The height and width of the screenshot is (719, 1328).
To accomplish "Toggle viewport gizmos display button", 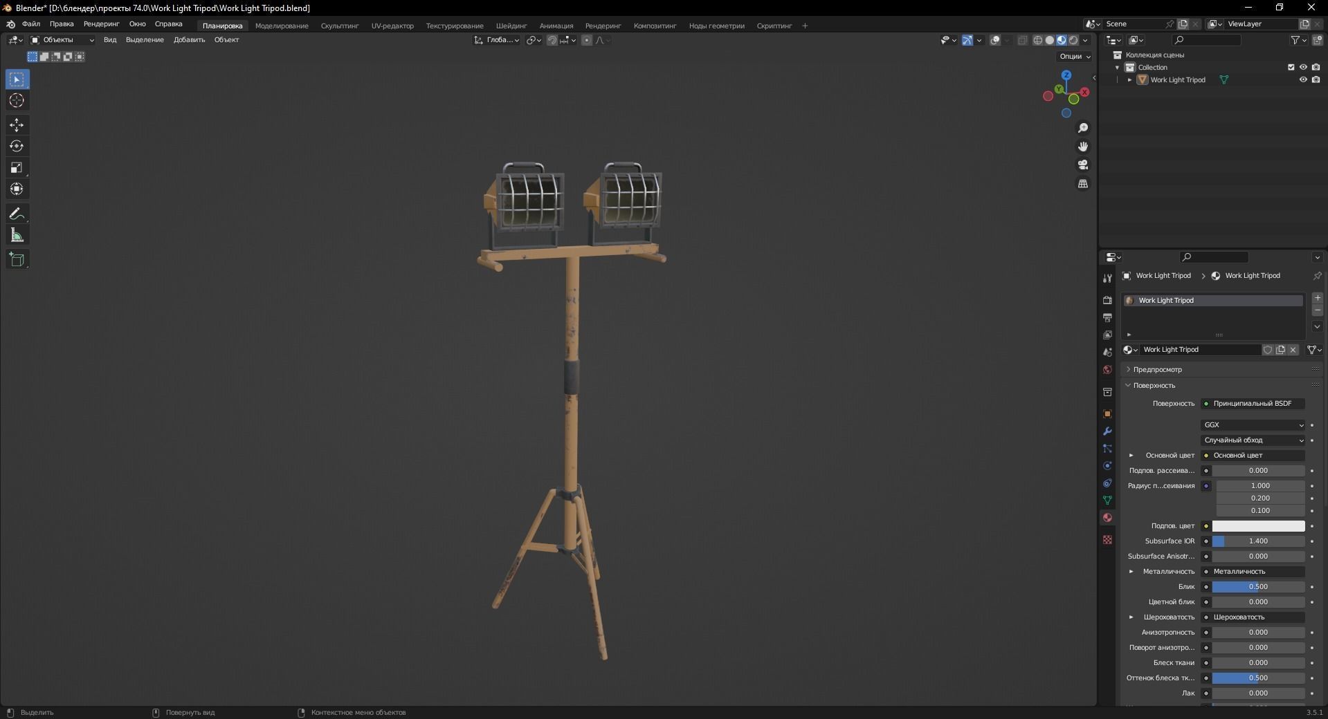I will [967, 40].
